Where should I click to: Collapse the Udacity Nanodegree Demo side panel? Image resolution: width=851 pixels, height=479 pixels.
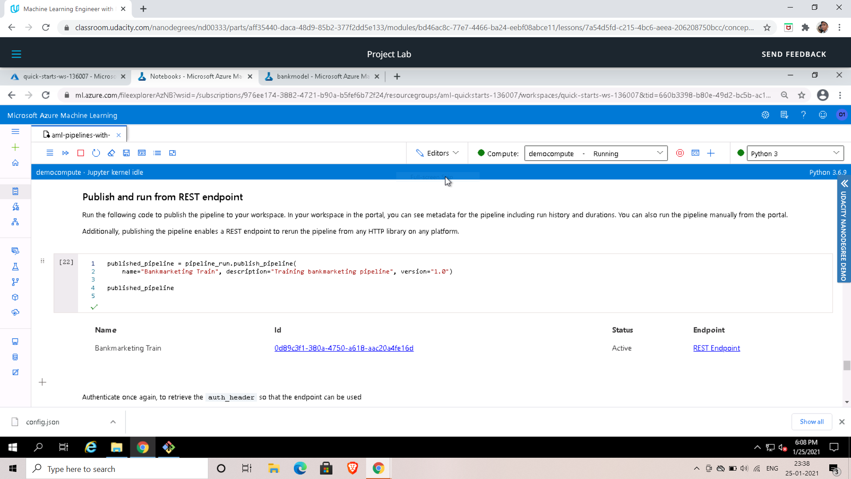pyautogui.click(x=844, y=184)
